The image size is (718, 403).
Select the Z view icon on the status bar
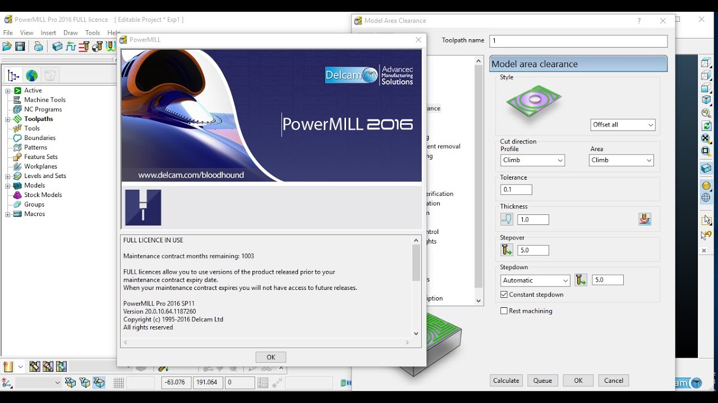pyautogui.click(x=99, y=382)
